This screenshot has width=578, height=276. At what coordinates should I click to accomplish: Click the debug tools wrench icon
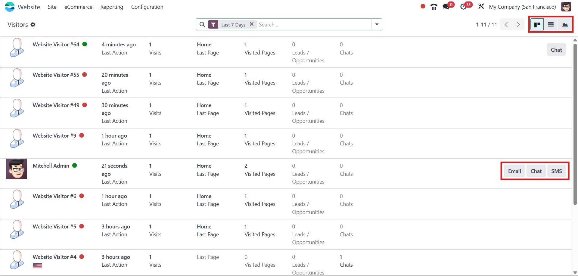(481, 6)
